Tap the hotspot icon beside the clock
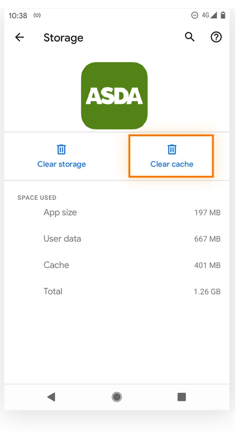The height and width of the screenshot is (432, 241). pos(37,15)
